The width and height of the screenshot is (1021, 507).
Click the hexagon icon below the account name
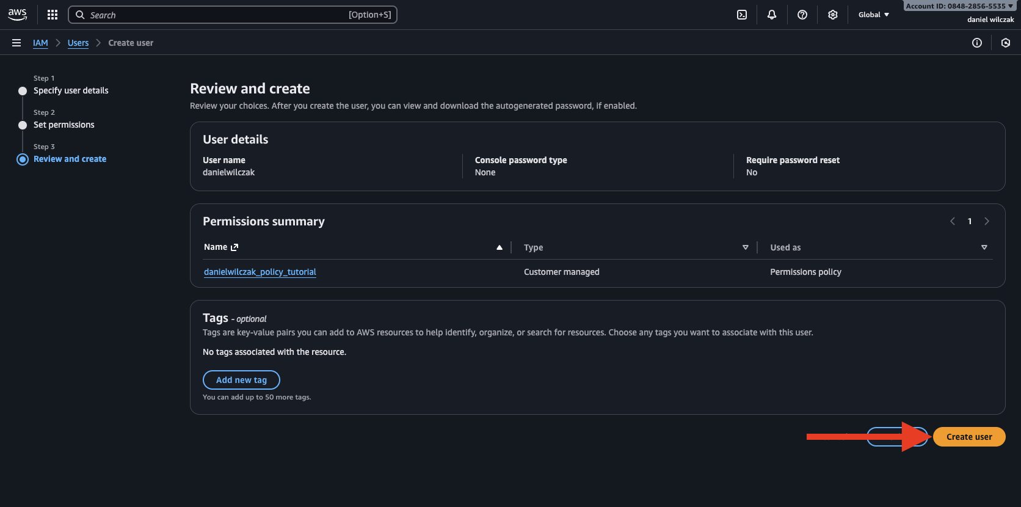(x=1006, y=43)
